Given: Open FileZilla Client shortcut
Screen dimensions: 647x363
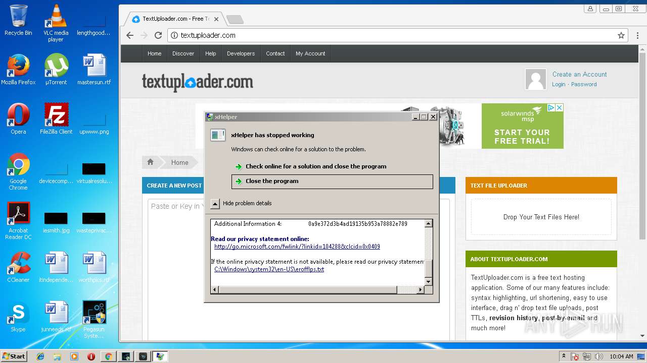Looking at the screenshot, I should pyautogui.click(x=56, y=118).
